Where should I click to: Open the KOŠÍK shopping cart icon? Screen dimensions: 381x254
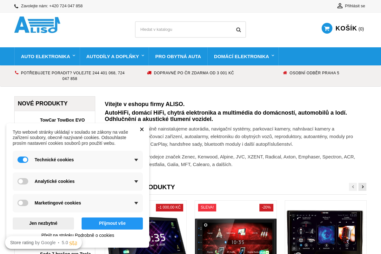[327, 28]
